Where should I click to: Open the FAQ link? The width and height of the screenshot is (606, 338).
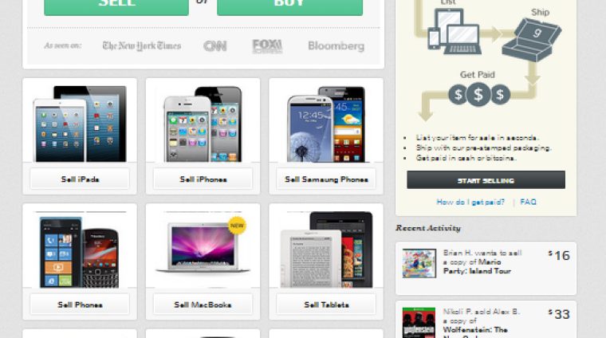click(528, 202)
